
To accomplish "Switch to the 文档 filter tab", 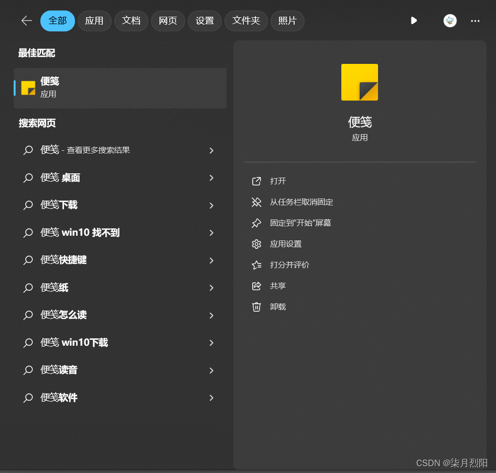I will 131,21.
